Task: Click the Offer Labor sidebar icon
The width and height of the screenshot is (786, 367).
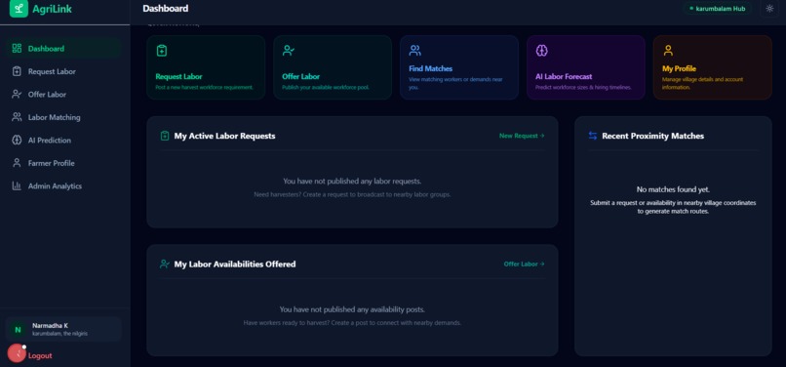Action: pyautogui.click(x=17, y=95)
